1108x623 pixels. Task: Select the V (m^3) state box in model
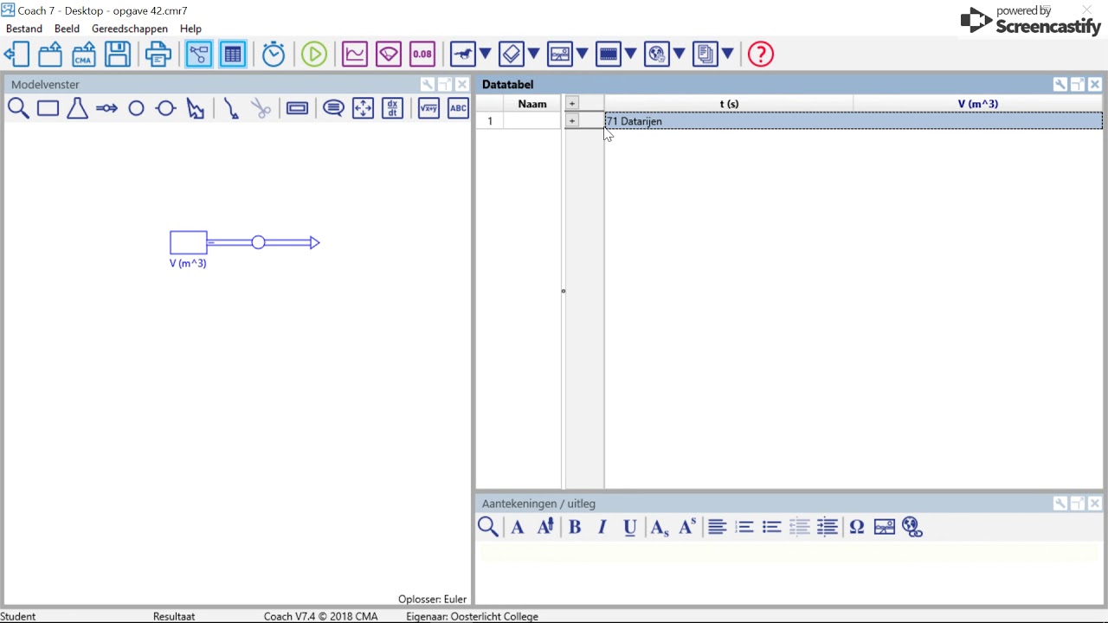pos(189,242)
